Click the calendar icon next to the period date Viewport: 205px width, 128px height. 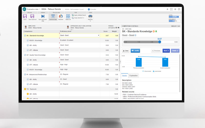tap(116, 28)
